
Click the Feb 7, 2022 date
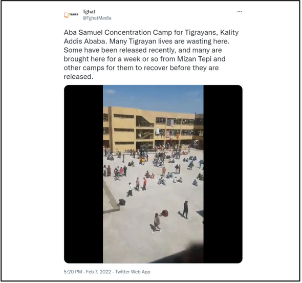(98, 272)
